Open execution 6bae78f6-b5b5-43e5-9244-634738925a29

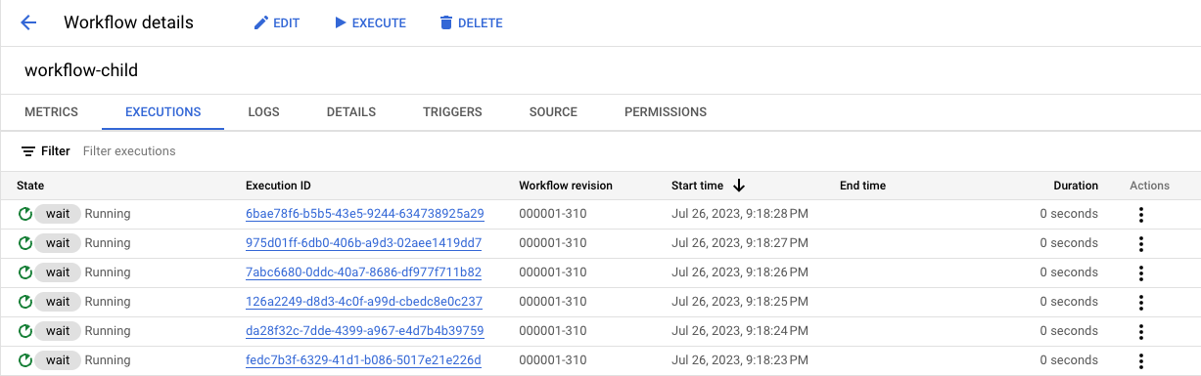click(365, 214)
